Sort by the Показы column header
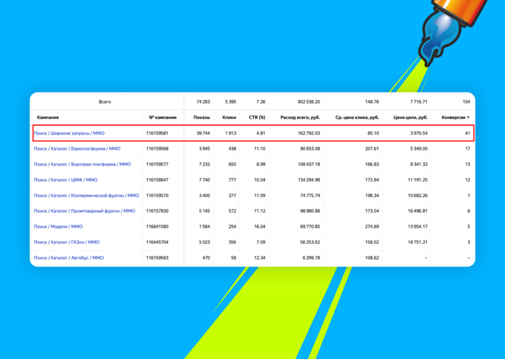Screen dimensions: 505x359 click(201, 118)
